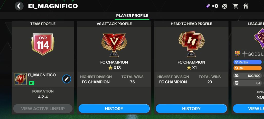This screenshot has height=119, width=264.
Task: Tap the FC Barcelona club crest
Action: (x=237, y=54)
